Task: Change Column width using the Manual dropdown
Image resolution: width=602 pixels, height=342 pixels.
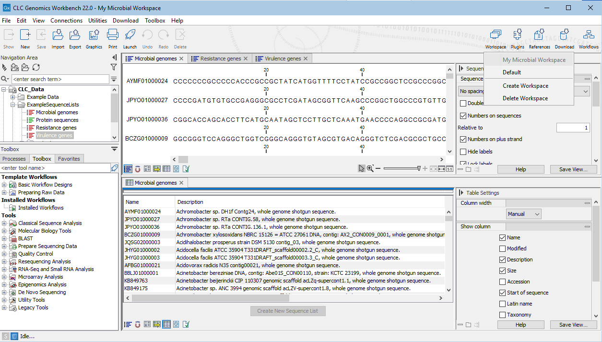Action: pyautogui.click(x=523, y=213)
